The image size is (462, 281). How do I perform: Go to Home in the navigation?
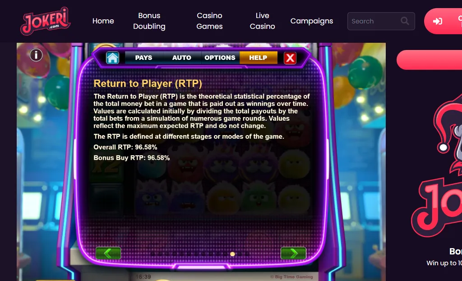103,21
